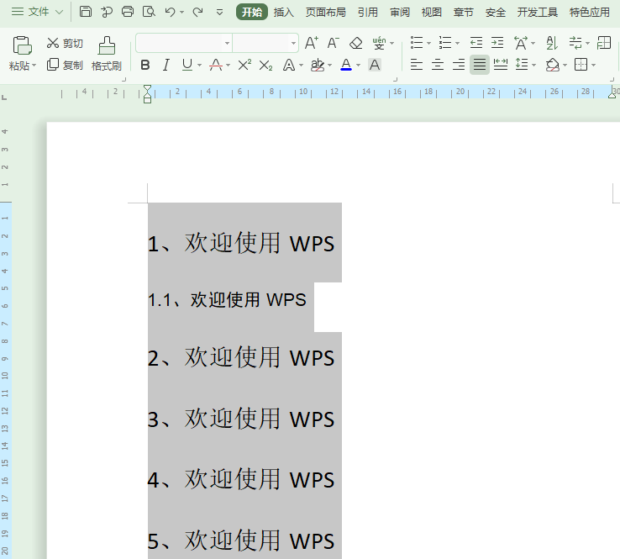Screen dimensions: 620x559
Task: Toggle Character Shading icon
Action: click(375, 65)
